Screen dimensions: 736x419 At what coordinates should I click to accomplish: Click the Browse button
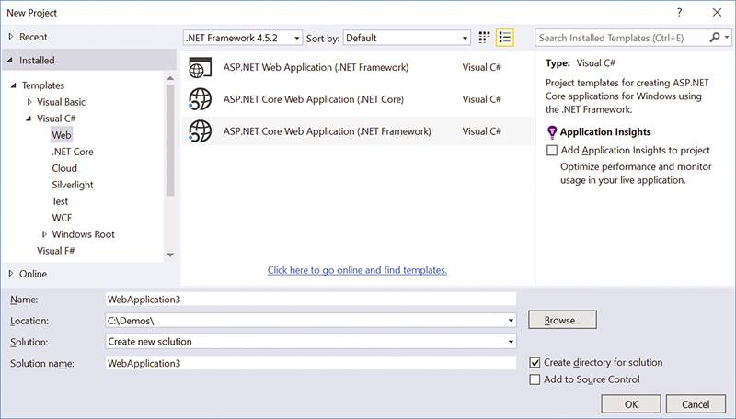coord(562,320)
